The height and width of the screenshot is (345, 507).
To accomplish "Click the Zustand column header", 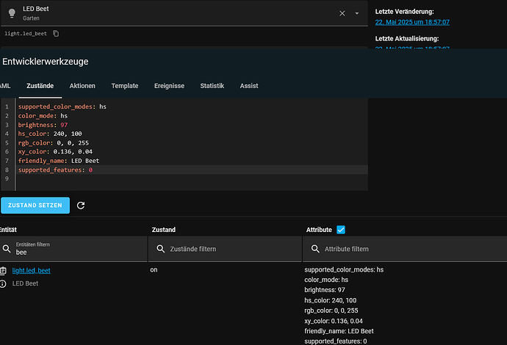I will [x=164, y=230].
